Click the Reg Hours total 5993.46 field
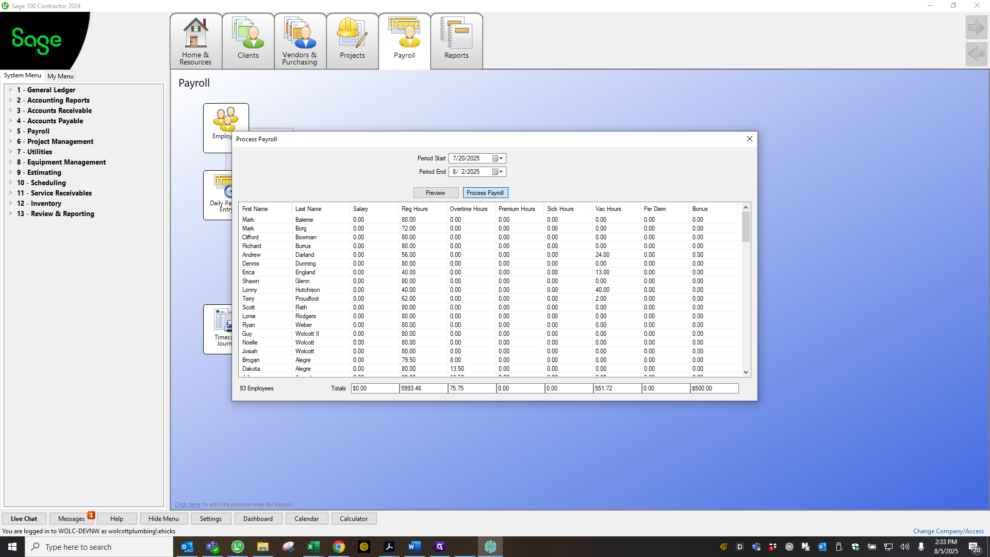 (x=423, y=388)
